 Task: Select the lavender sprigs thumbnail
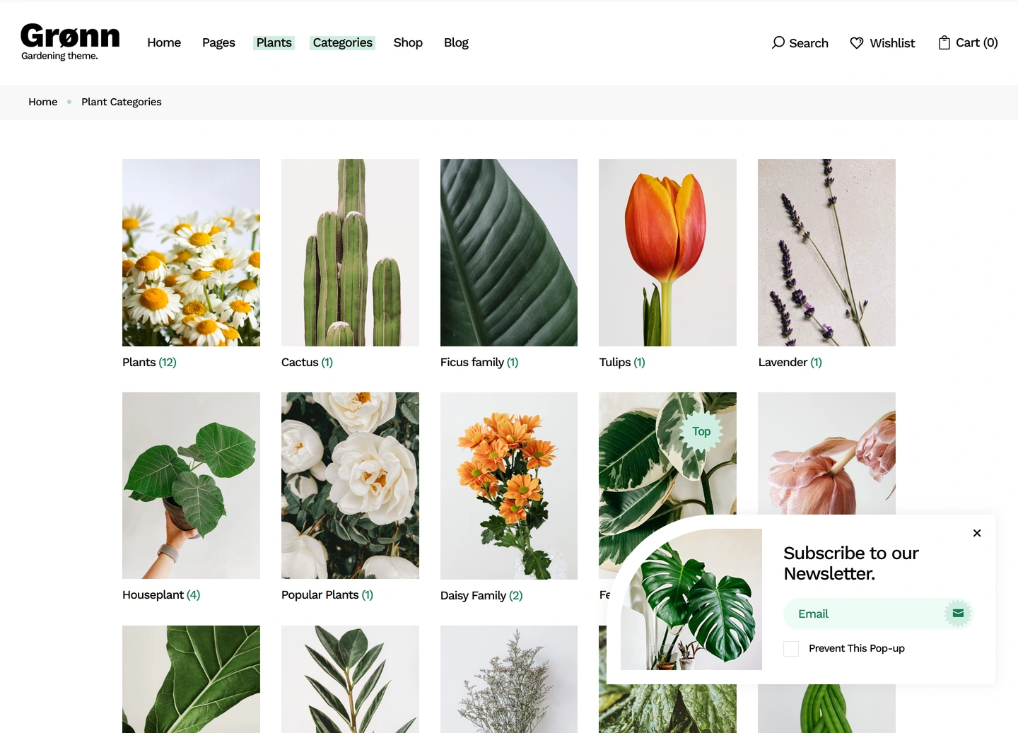click(x=826, y=252)
